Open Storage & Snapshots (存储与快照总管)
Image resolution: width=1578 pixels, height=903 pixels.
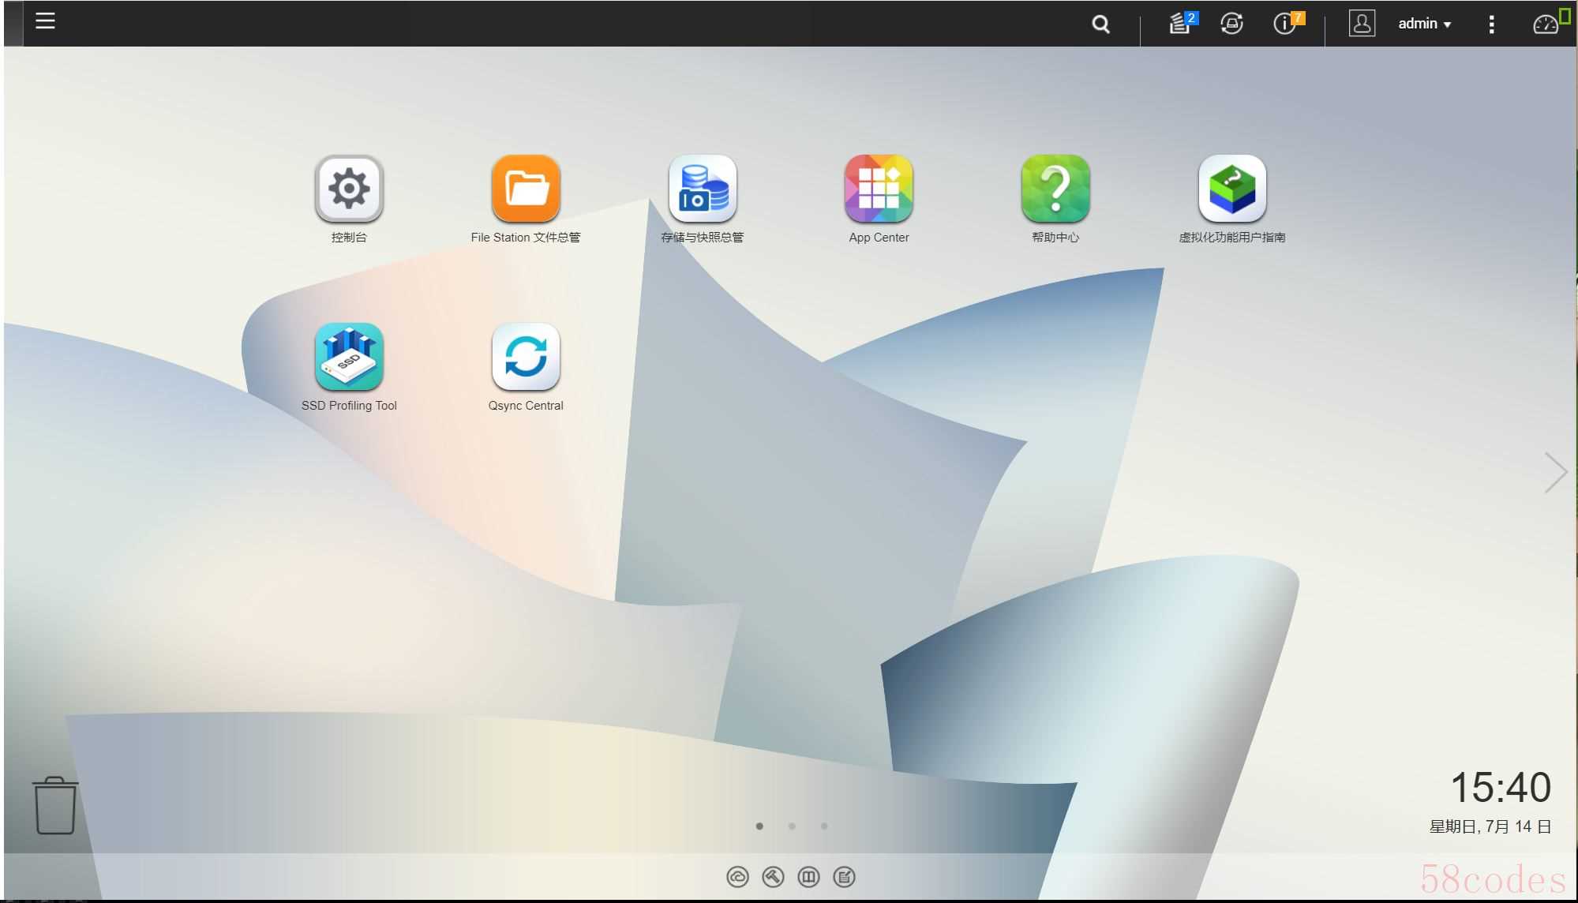pyautogui.click(x=703, y=189)
